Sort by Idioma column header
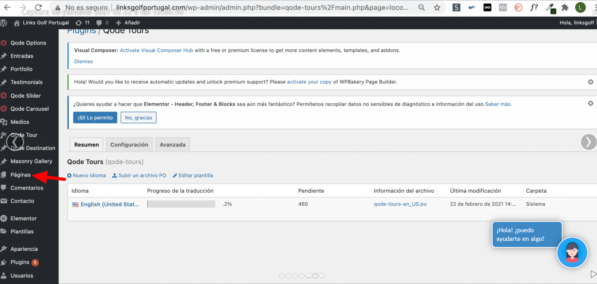 [x=80, y=191]
